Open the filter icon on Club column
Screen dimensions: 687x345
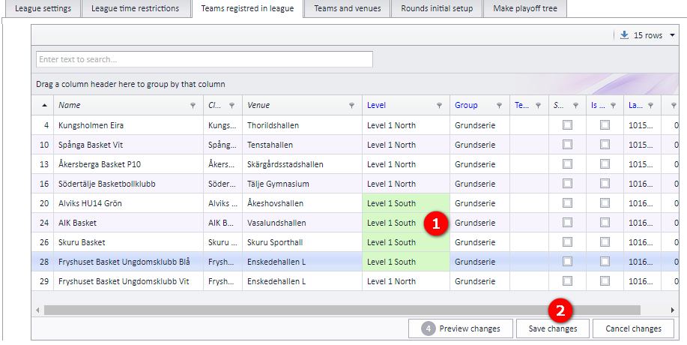pos(231,106)
